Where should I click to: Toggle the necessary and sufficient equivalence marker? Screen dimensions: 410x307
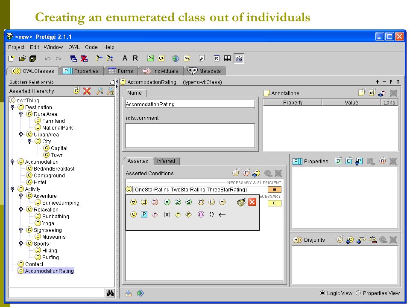point(275,189)
